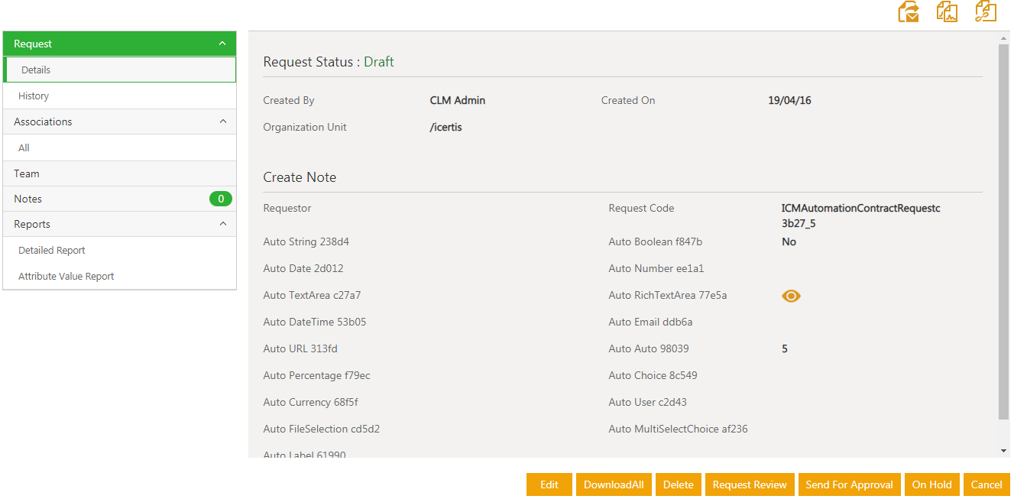The height and width of the screenshot is (499, 1014).
Task: Click the Edit button
Action: pos(549,484)
